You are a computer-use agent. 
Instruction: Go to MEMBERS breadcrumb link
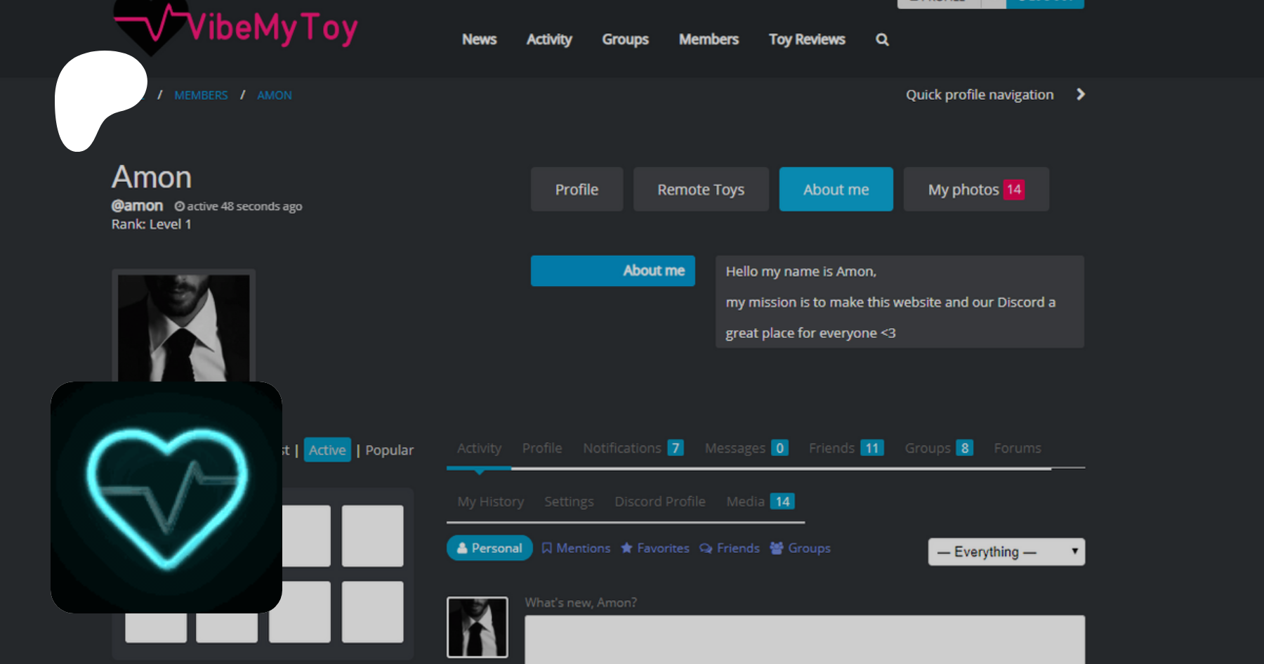point(201,96)
